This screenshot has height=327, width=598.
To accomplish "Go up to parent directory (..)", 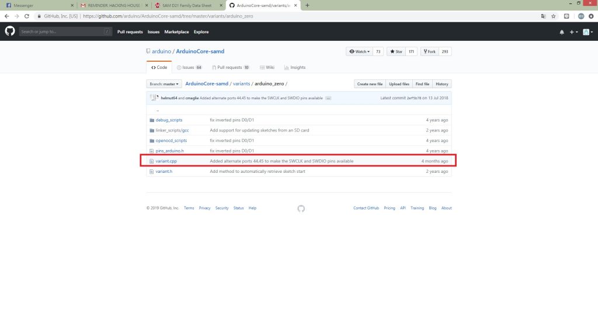I will pos(158,110).
